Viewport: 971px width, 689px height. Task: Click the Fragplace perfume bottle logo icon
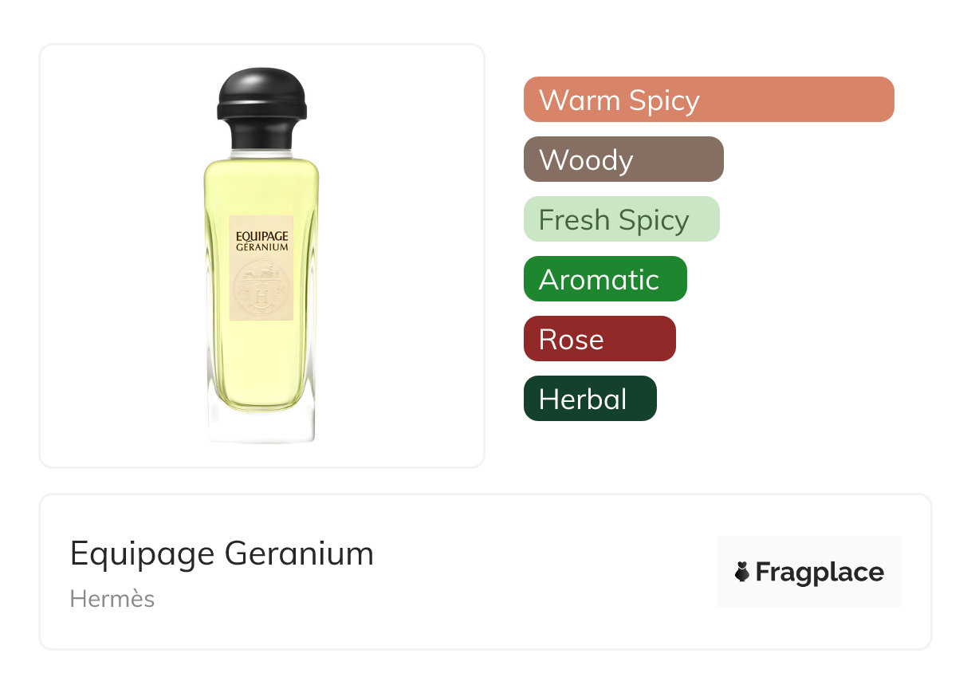point(742,572)
